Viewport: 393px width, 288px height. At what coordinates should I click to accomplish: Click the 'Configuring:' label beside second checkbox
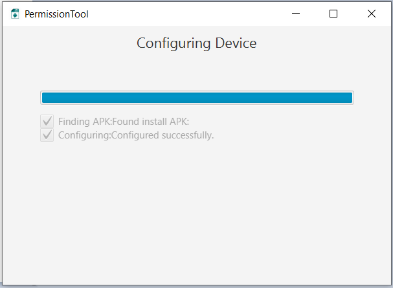click(x=84, y=135)
